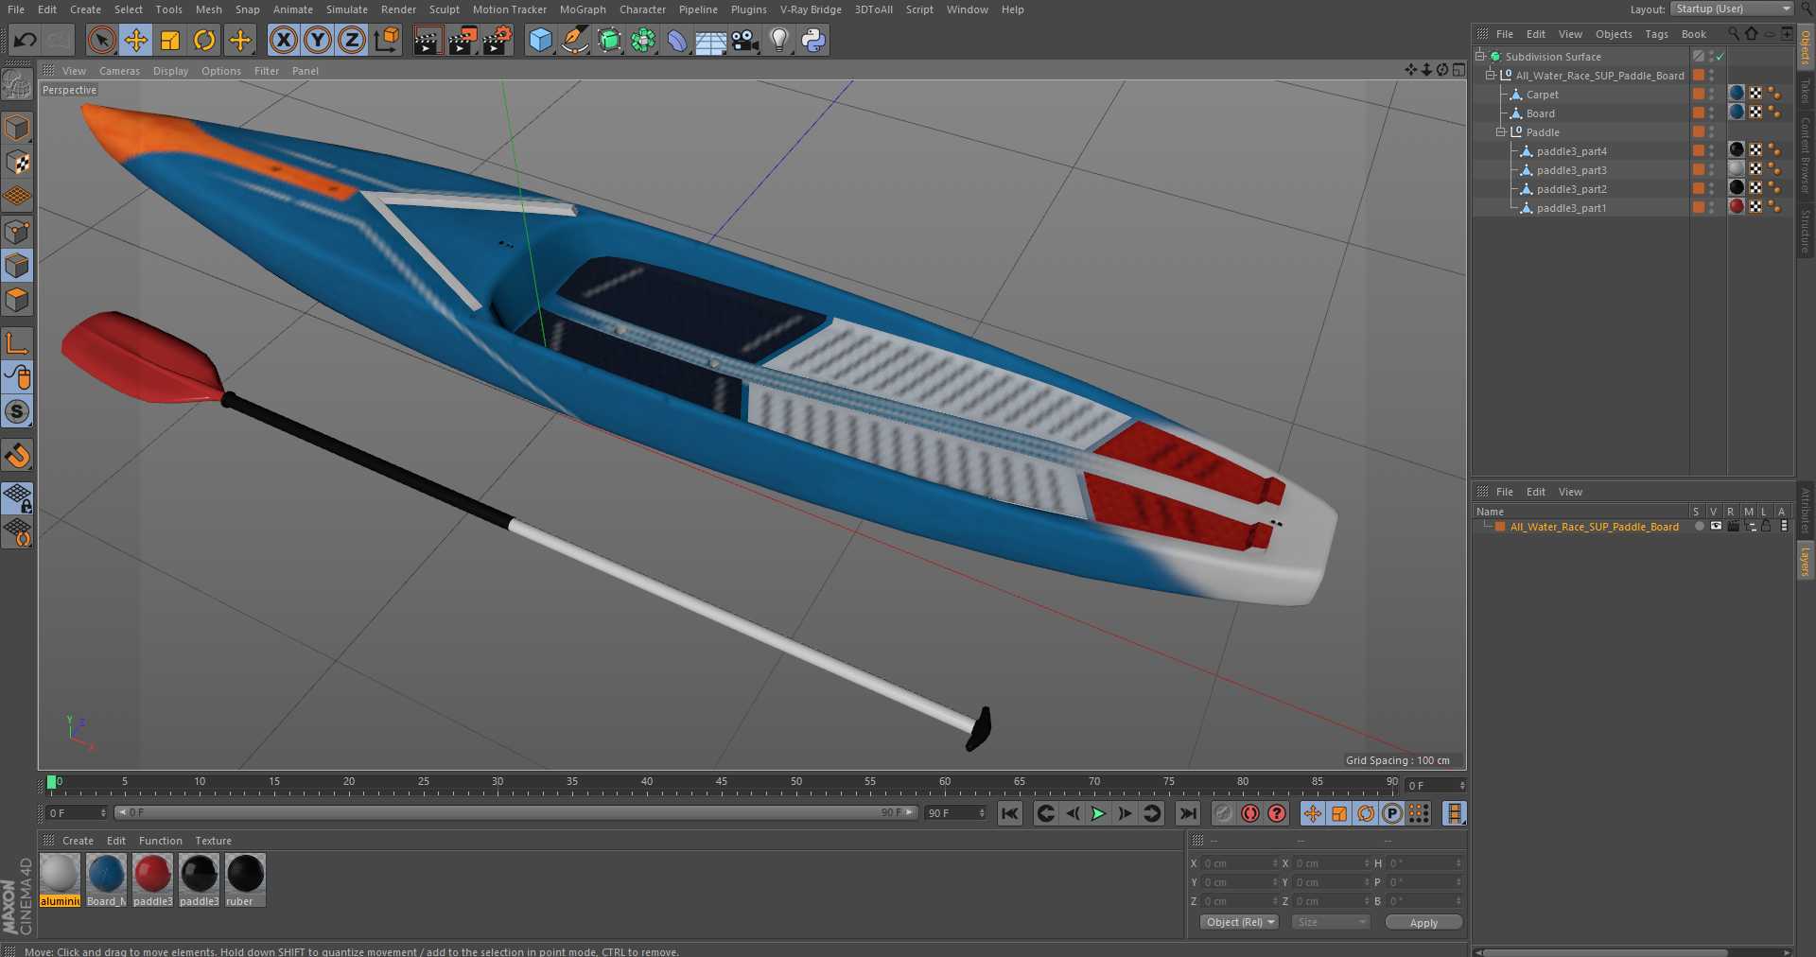Image resolution: width=1816 pixels, height=957 pixels.
Task: Select the Live Selection tool
Action: pos(101,40)
